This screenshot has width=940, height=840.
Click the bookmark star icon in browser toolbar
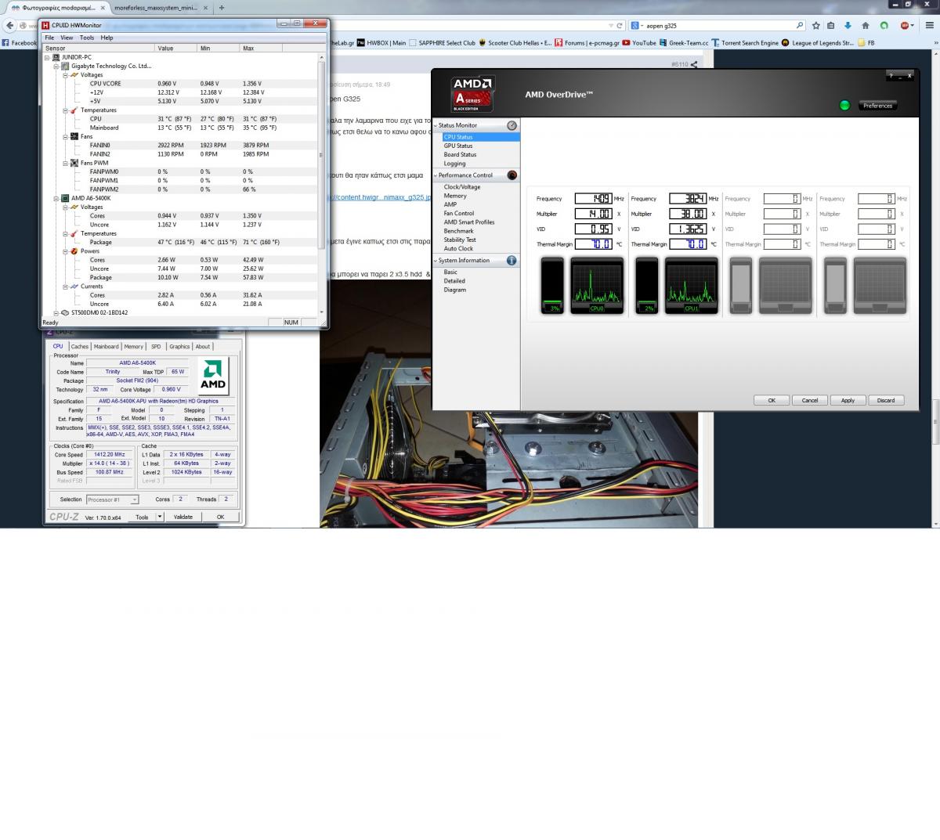(816, 25)
